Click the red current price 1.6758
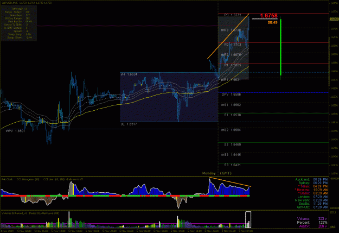The image size is (339, 233). (268, 16)
